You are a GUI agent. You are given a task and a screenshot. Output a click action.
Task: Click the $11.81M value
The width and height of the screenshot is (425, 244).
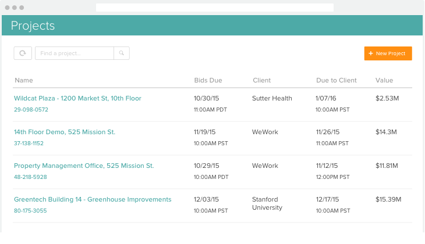coord(387,166)
